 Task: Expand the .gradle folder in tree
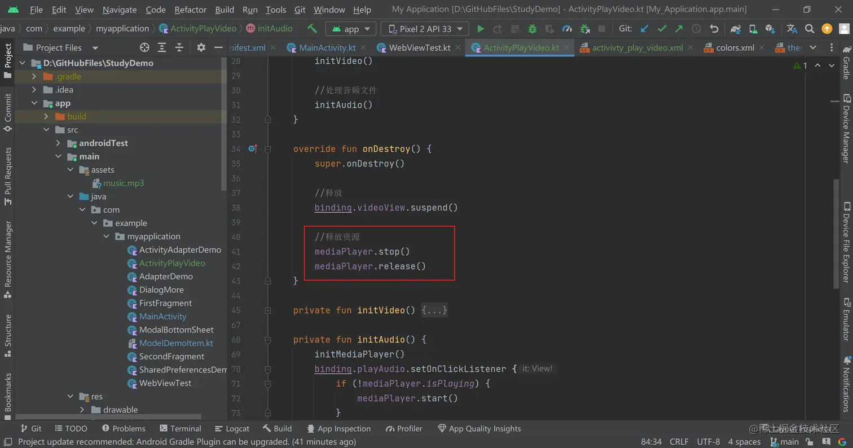pyautogui.click(x=34, y=76)
